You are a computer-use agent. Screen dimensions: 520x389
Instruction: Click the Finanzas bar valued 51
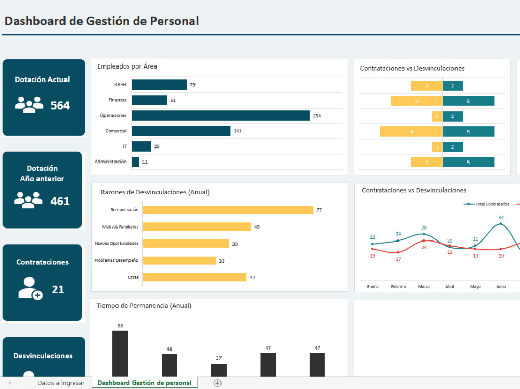[150, 100]
